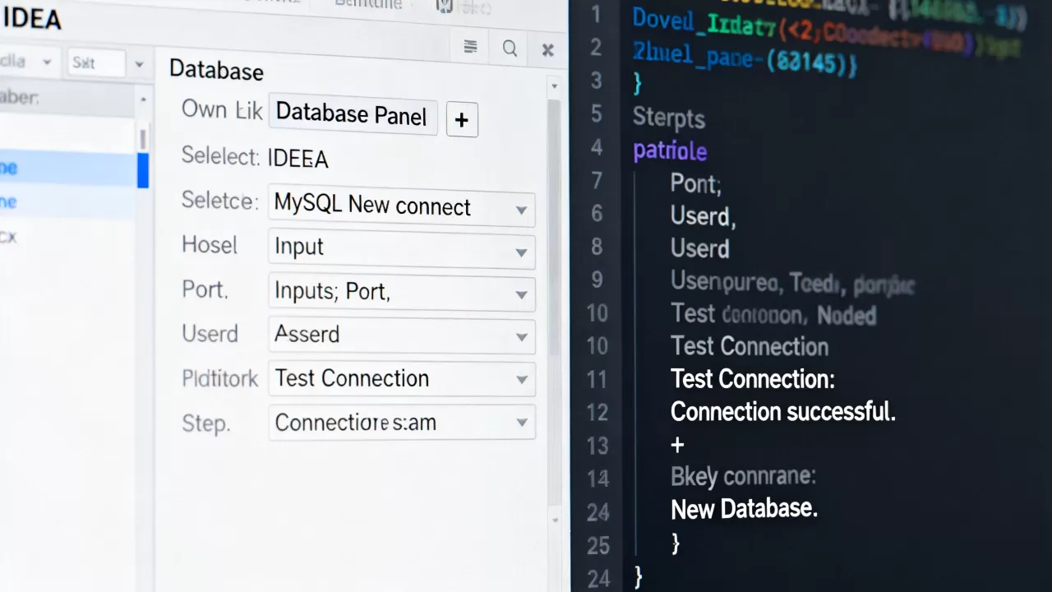Image resolution: width=1052 pixels, height=592 pixels.
Task: Click the Own Lik label
Action: tap(222, 109)
